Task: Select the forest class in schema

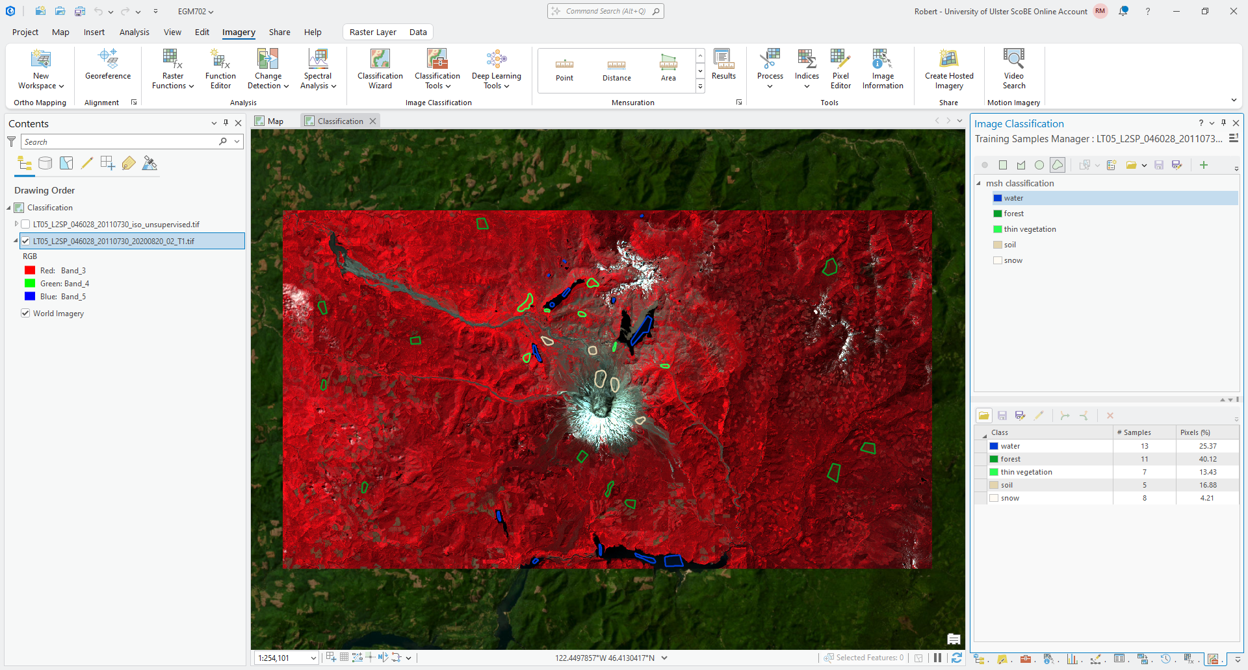Action: [x=1013, y=214]
